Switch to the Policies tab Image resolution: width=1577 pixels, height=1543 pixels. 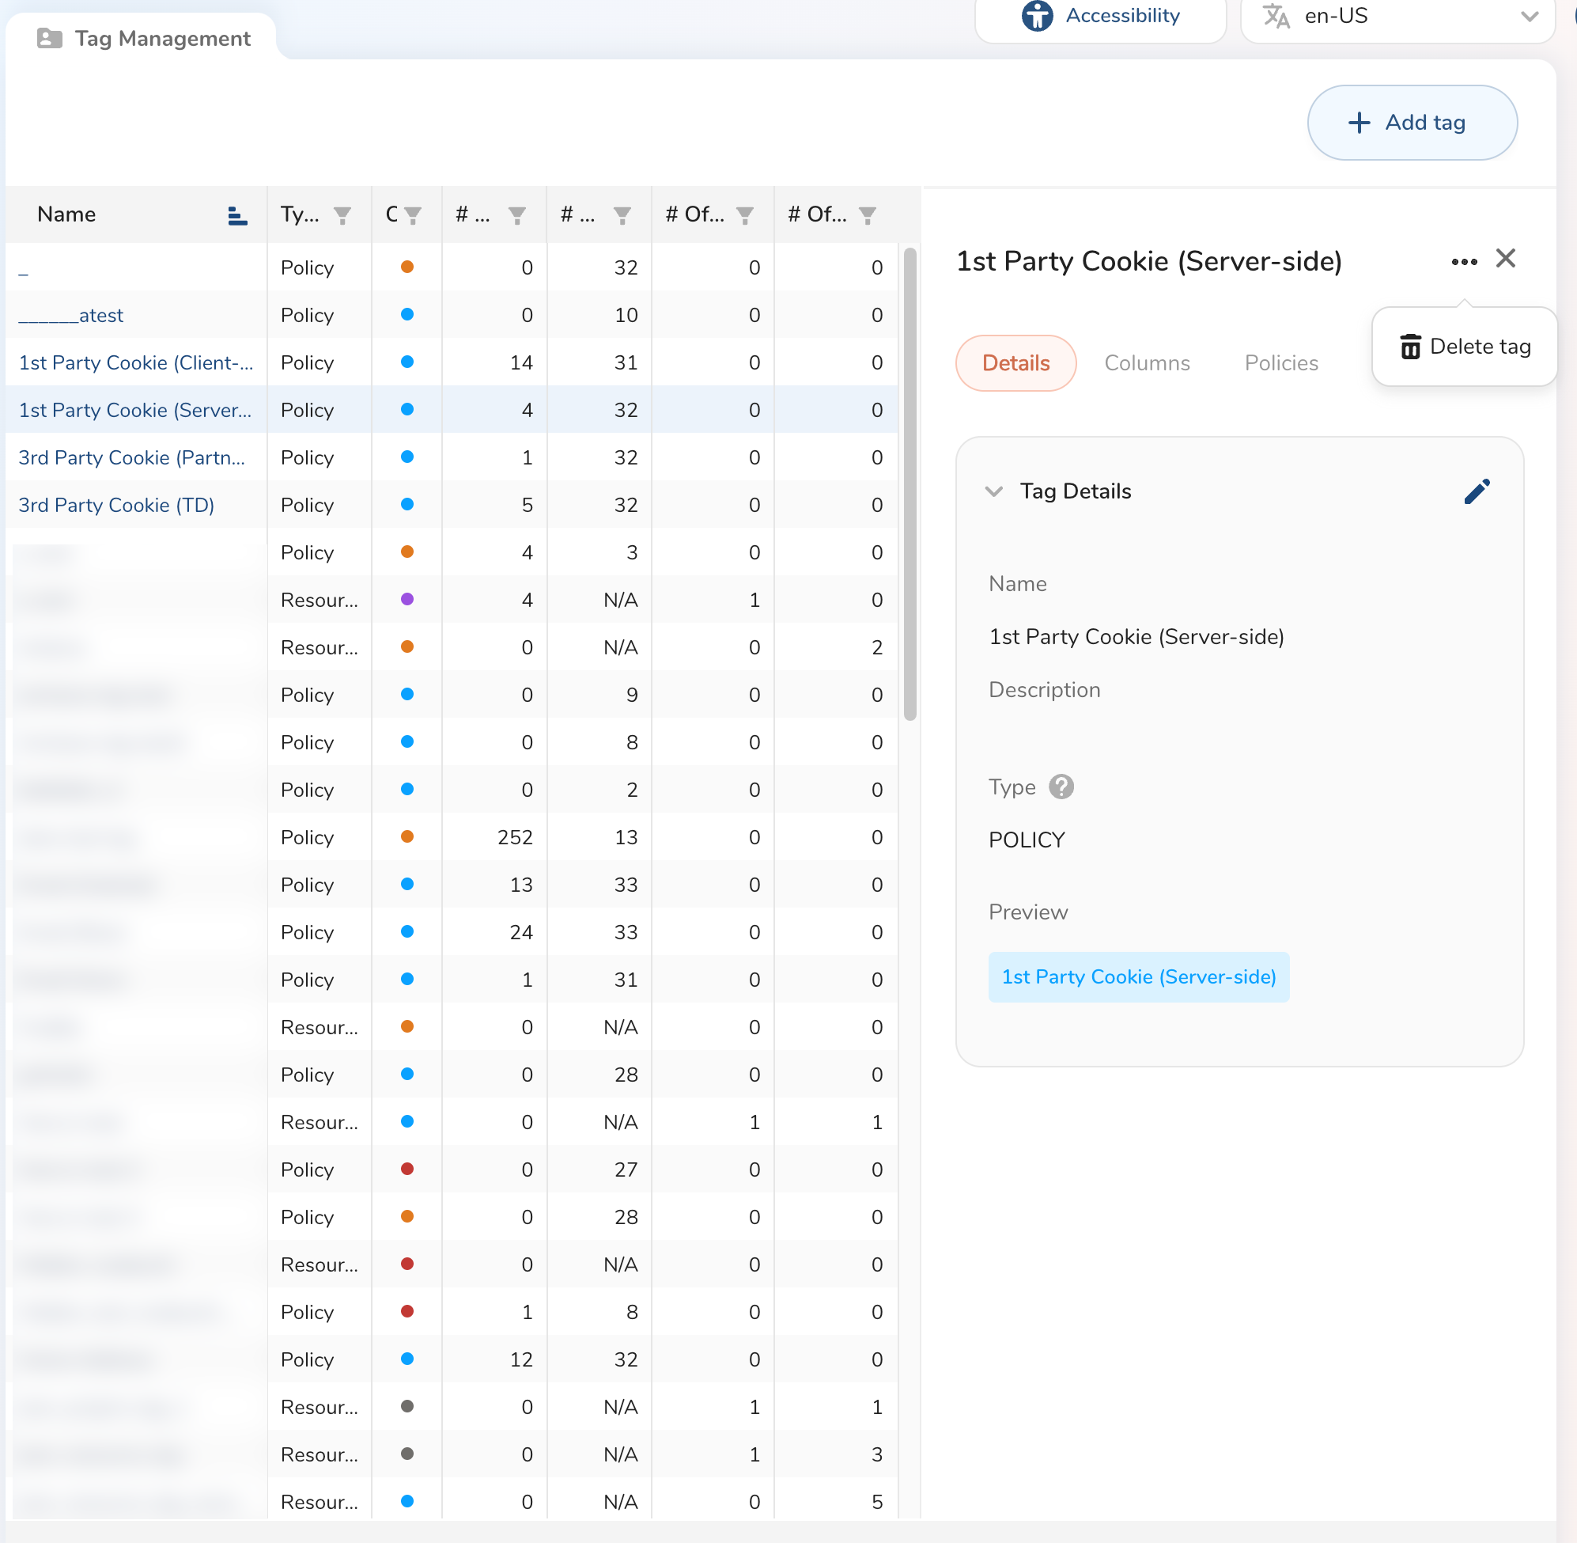(1280, 363)
